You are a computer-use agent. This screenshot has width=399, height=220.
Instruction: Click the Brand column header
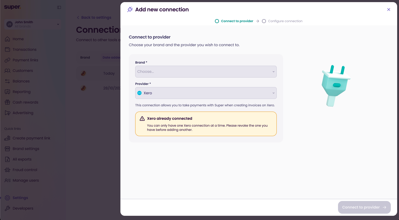85,58
